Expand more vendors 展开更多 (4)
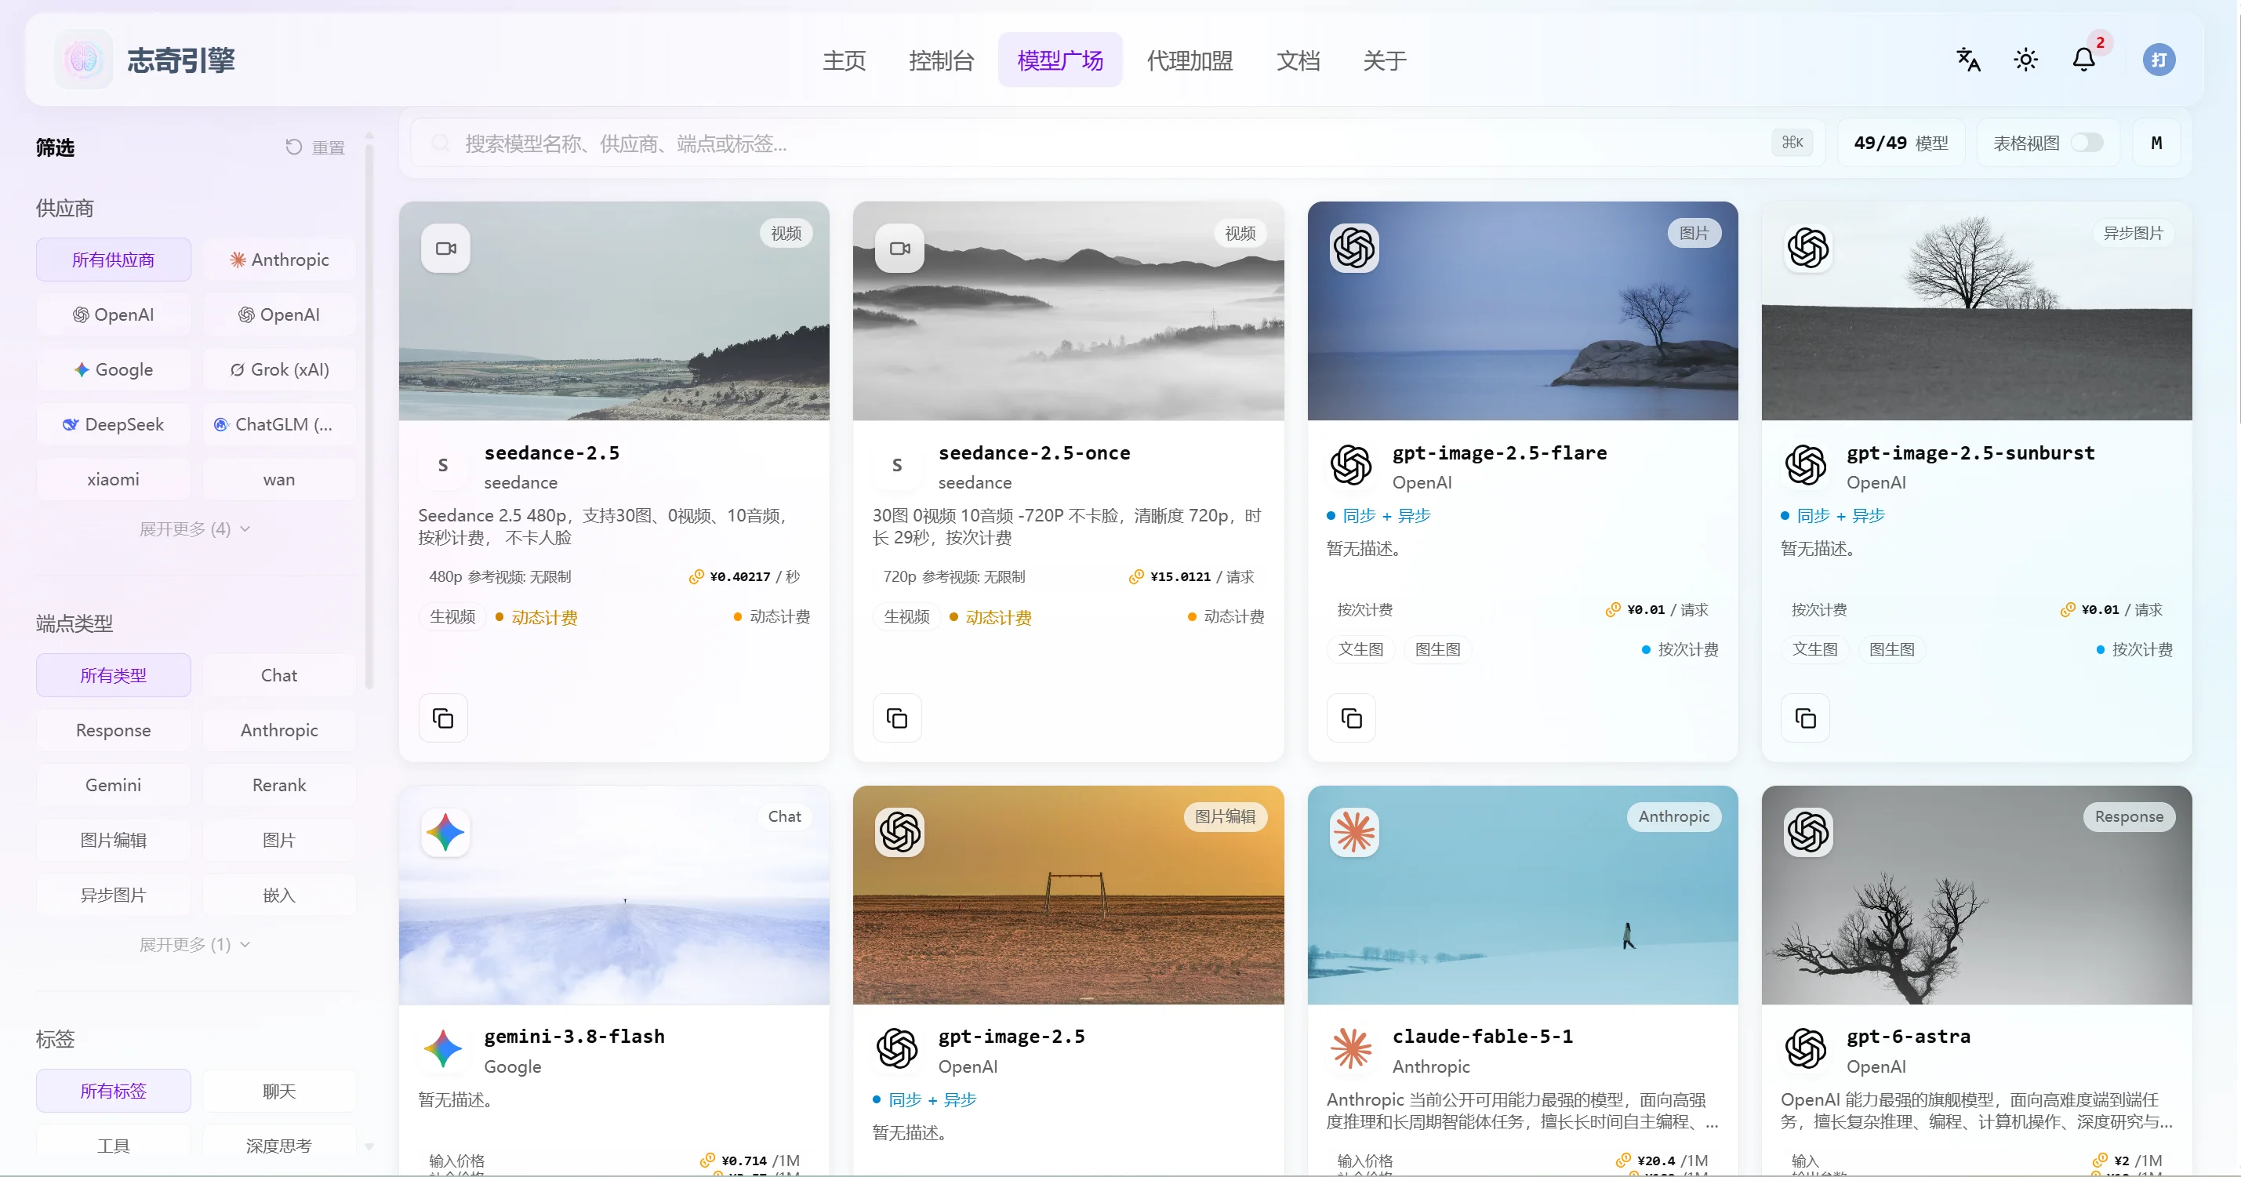This screenshot has width=2241, height=1177. 195,529
